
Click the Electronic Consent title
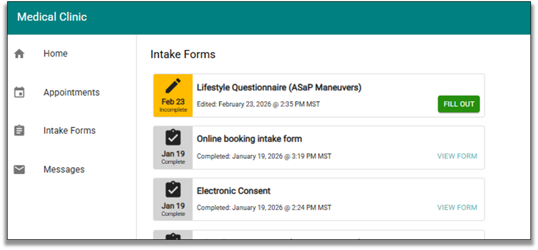coord(233,191)
